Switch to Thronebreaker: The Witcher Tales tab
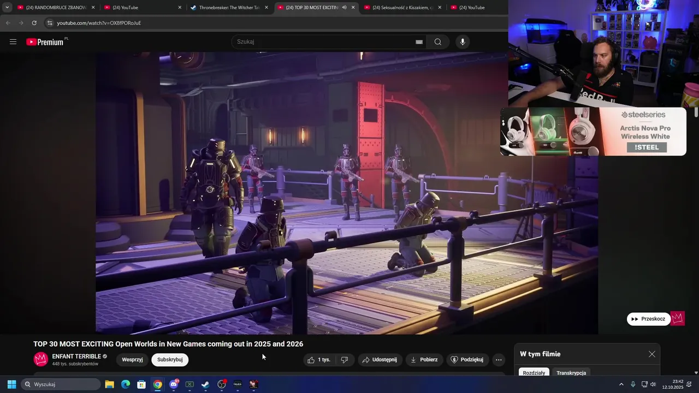699x393 pixels. pyautogui.click(x=229, y=8)
